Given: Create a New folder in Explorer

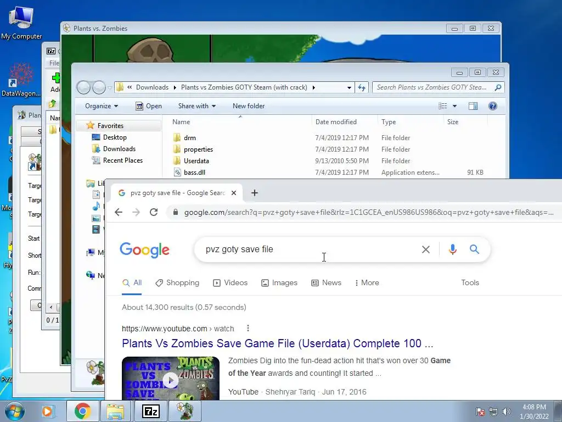Looking at the screenshot, I should 249,106.
